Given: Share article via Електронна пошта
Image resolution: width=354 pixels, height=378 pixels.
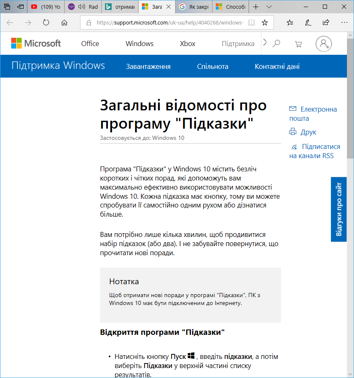Looking at the screenshot, I should click(x=313, y=114).
